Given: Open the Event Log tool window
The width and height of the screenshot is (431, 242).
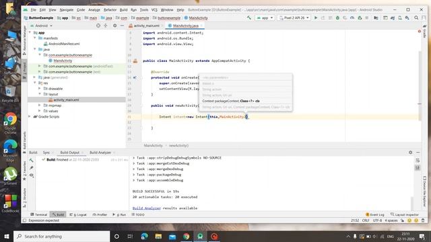Looking at the screenshot, I should [375, 214].
